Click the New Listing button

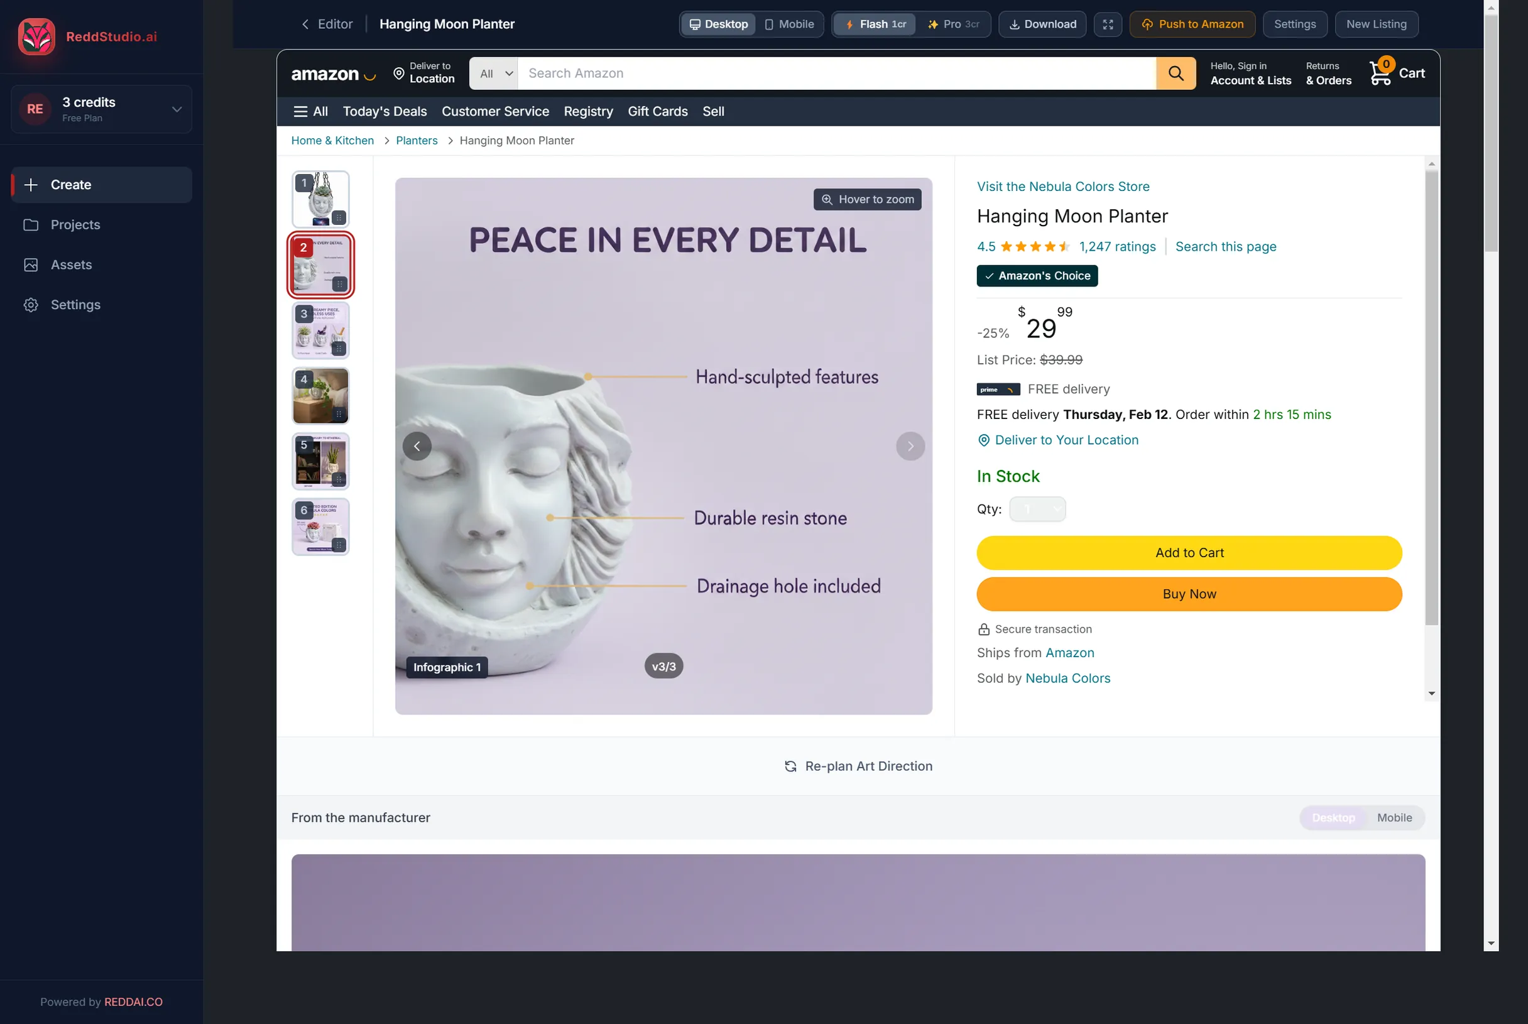pyautogui.click(x=1376, y=24)
